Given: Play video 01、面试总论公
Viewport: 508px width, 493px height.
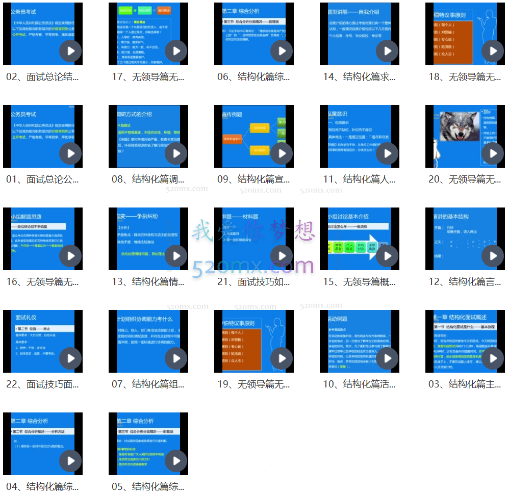Looking at the screenshot, I should 70,153.
